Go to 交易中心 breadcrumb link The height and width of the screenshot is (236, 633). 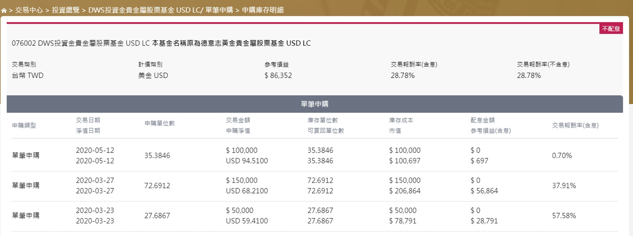(29, 10)
